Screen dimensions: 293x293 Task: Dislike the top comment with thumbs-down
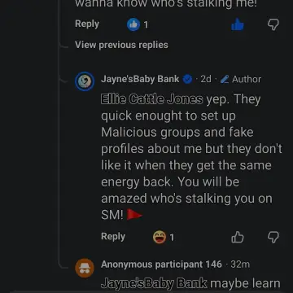[x=273, y=24]
